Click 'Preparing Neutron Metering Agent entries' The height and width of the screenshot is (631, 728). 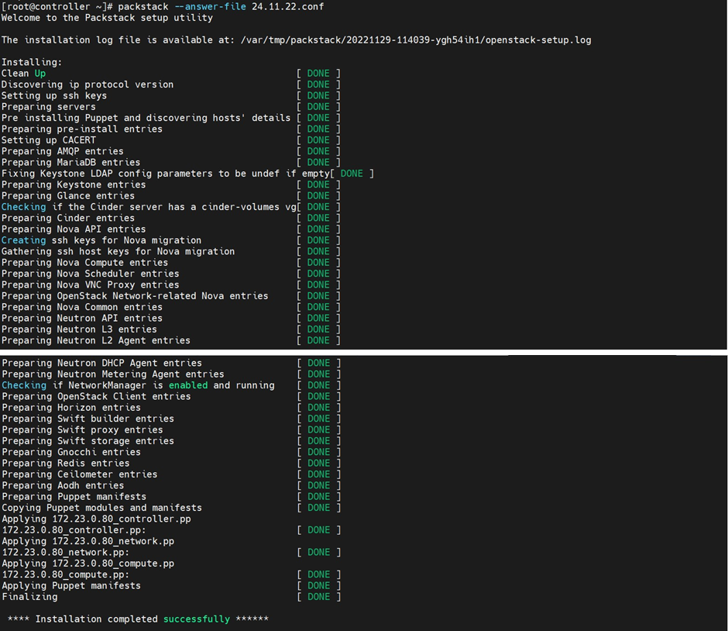(x=113, y=374)
